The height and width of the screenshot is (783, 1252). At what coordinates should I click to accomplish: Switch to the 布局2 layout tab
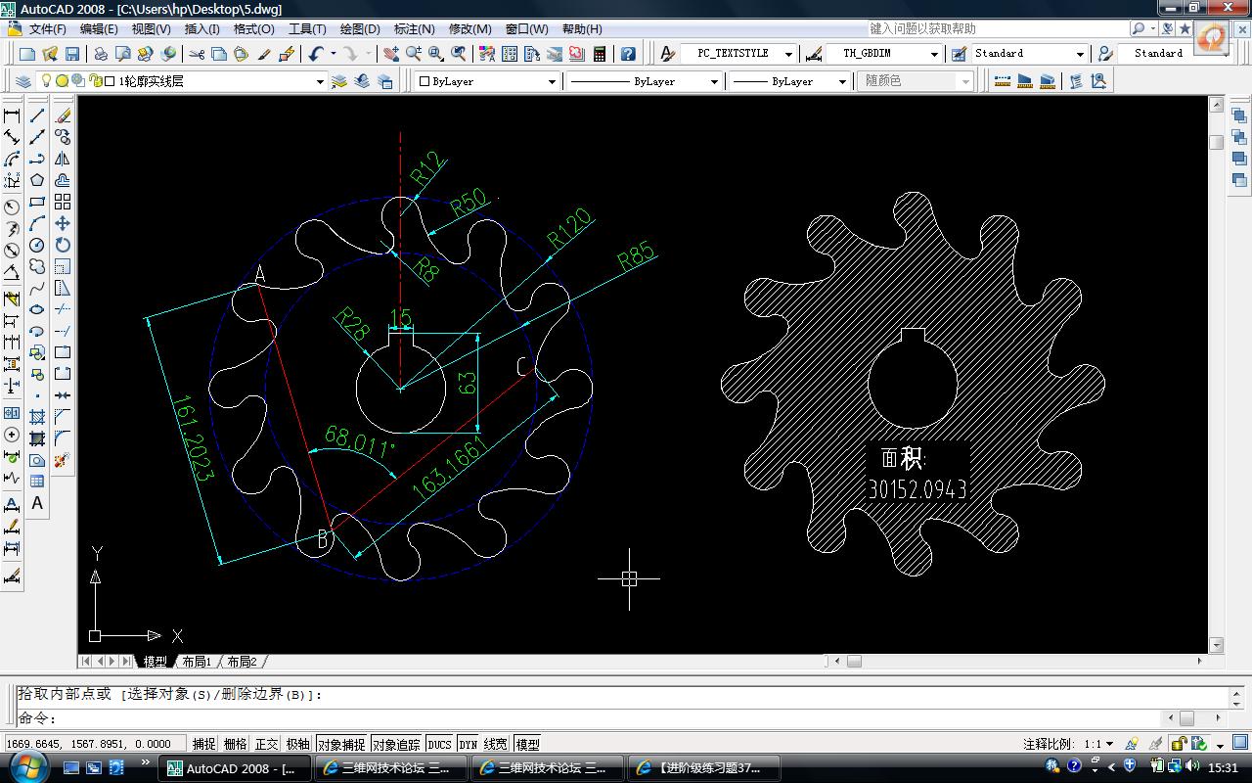(x=242, y=662)
